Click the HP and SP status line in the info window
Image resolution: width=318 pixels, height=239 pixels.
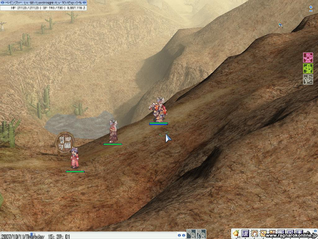point(49,8)
